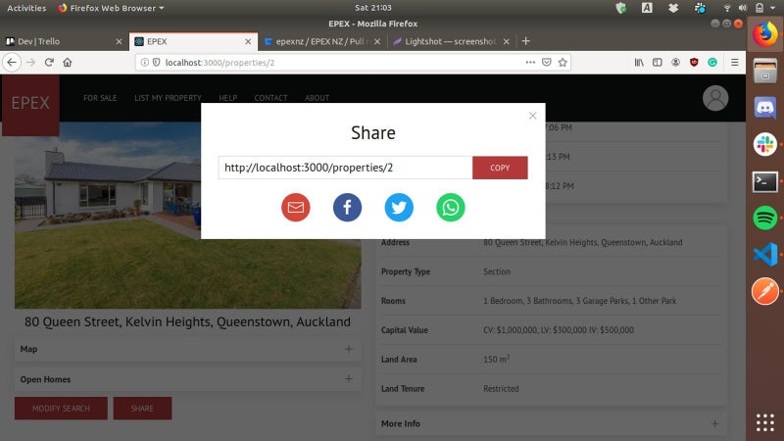Viewport: 784px width, 441px height.
Task: Open Visual Studio Code from dock
Action: [765, 255]
